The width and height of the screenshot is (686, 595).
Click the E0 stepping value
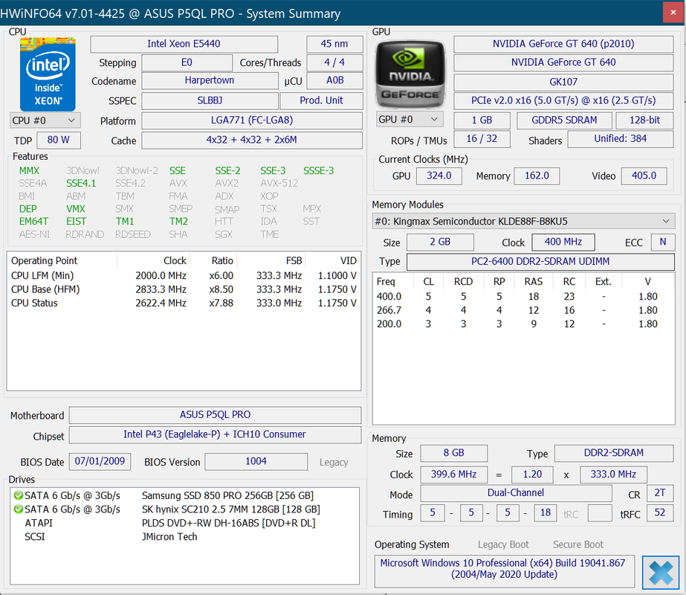[187, 62]
